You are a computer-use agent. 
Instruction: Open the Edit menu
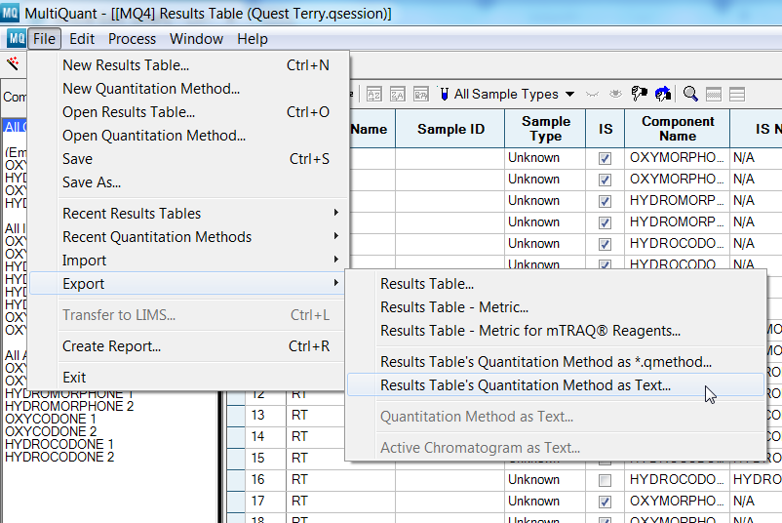point(82,38)
